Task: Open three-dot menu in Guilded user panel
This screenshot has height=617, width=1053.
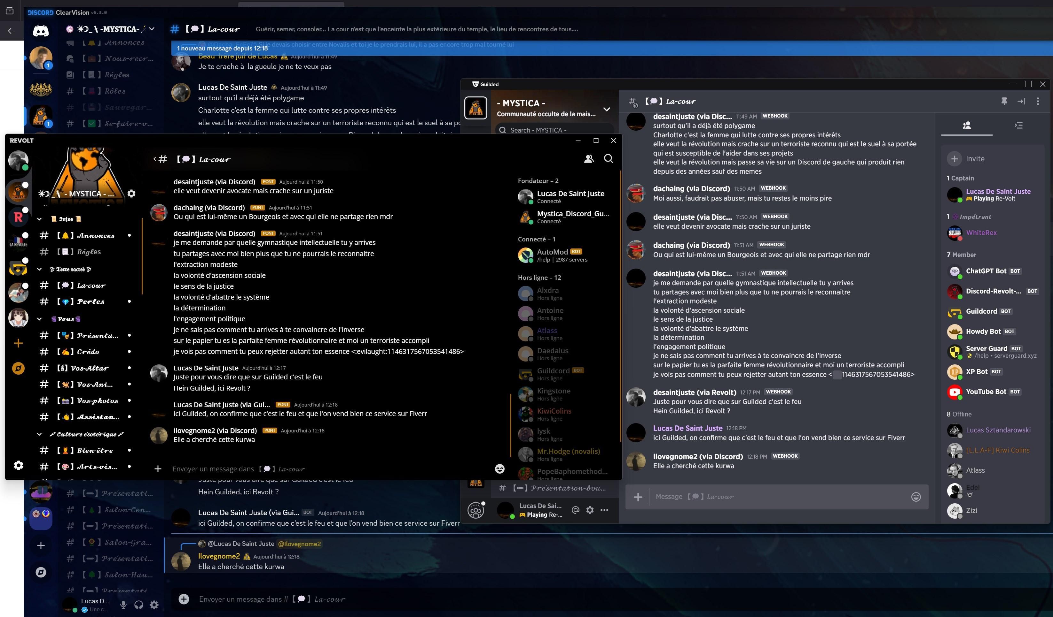Action: 605,510
